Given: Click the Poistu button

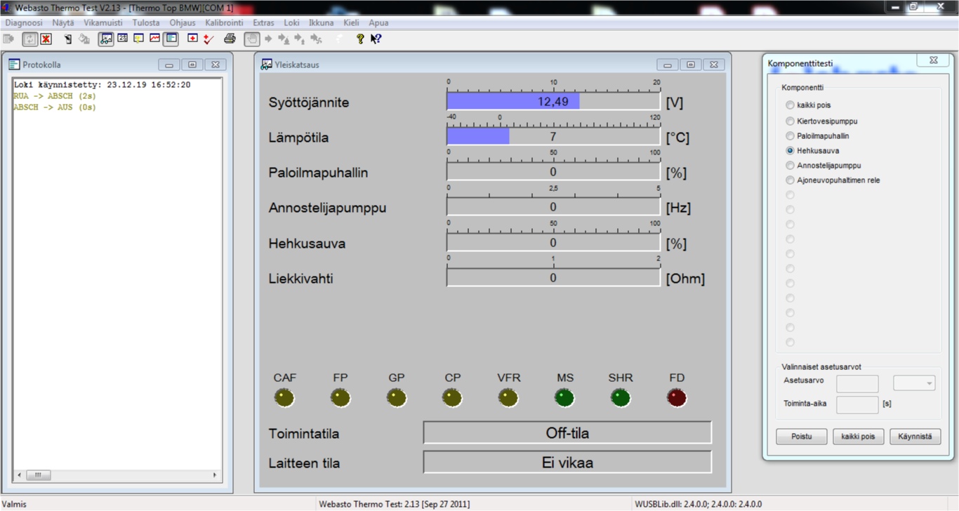Looking at the screenshot, I should tap(801, 437).
